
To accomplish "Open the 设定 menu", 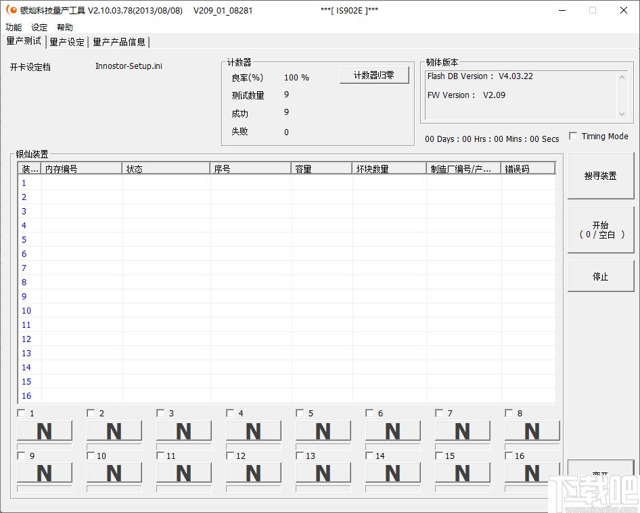I will tap(39, 27).
